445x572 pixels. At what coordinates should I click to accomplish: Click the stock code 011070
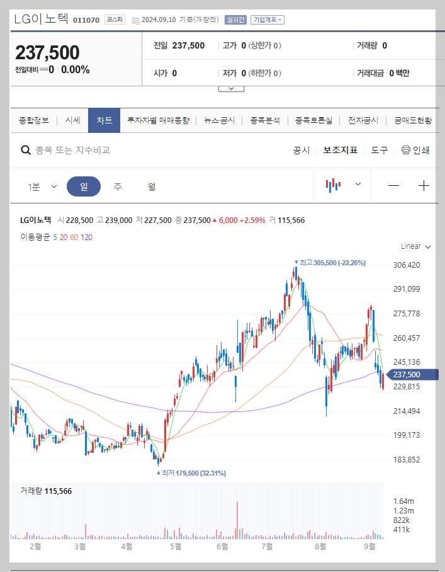(x=86, y=20)
